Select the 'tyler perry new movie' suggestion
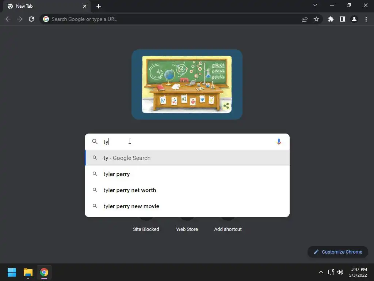 (x=187, y=206)
